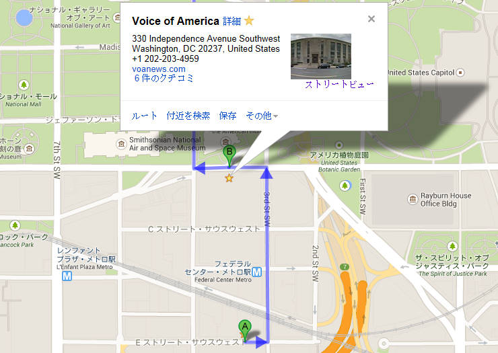Click the Hancock Park tree icon

point(15,225)
